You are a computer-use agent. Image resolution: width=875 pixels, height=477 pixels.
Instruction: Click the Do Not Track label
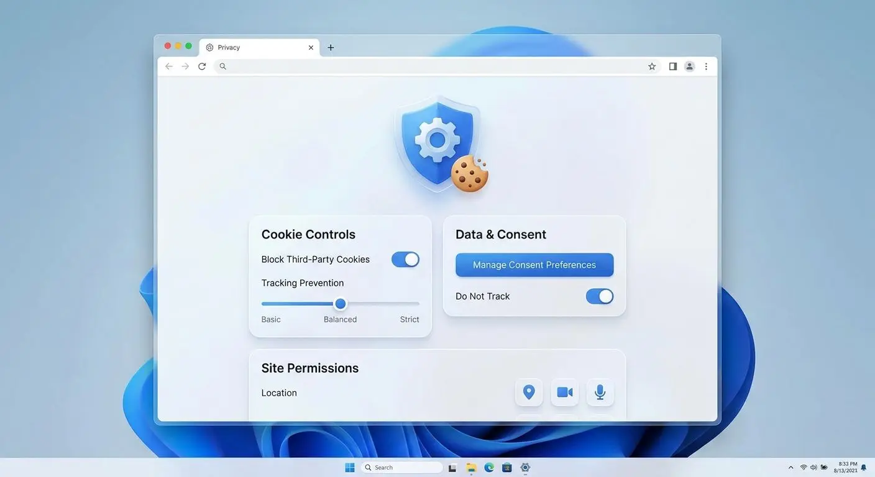482,296
